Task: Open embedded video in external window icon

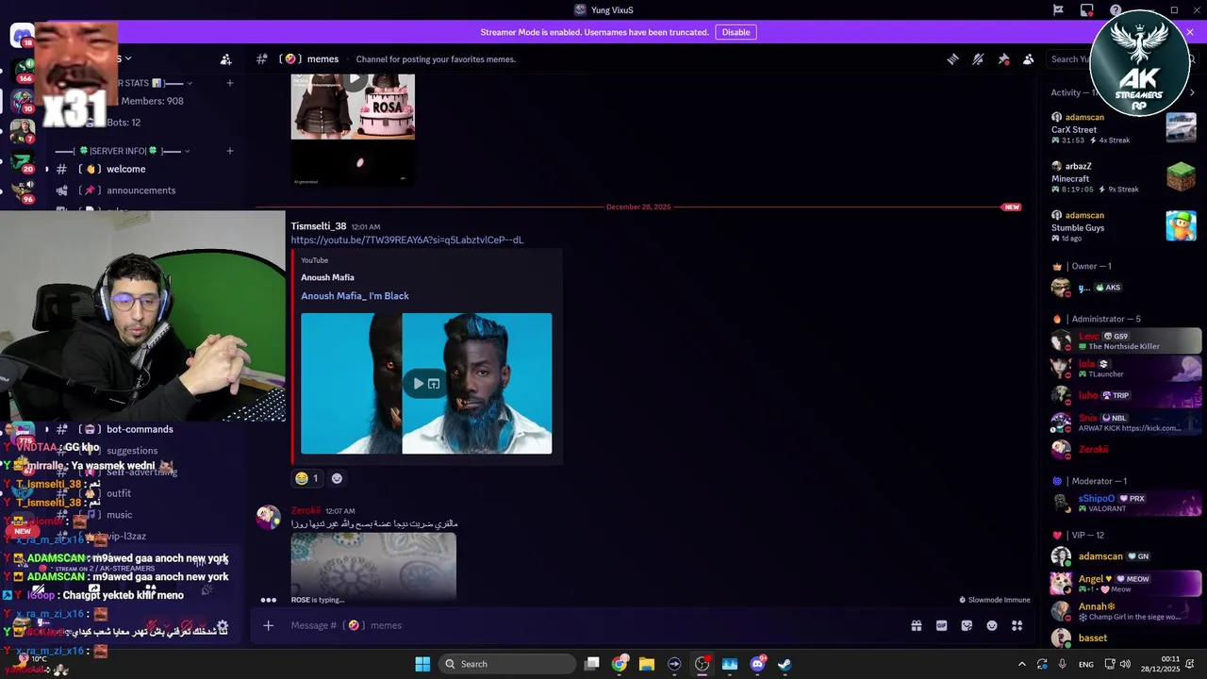Action: pyautogui.click(x=434, y=384)
